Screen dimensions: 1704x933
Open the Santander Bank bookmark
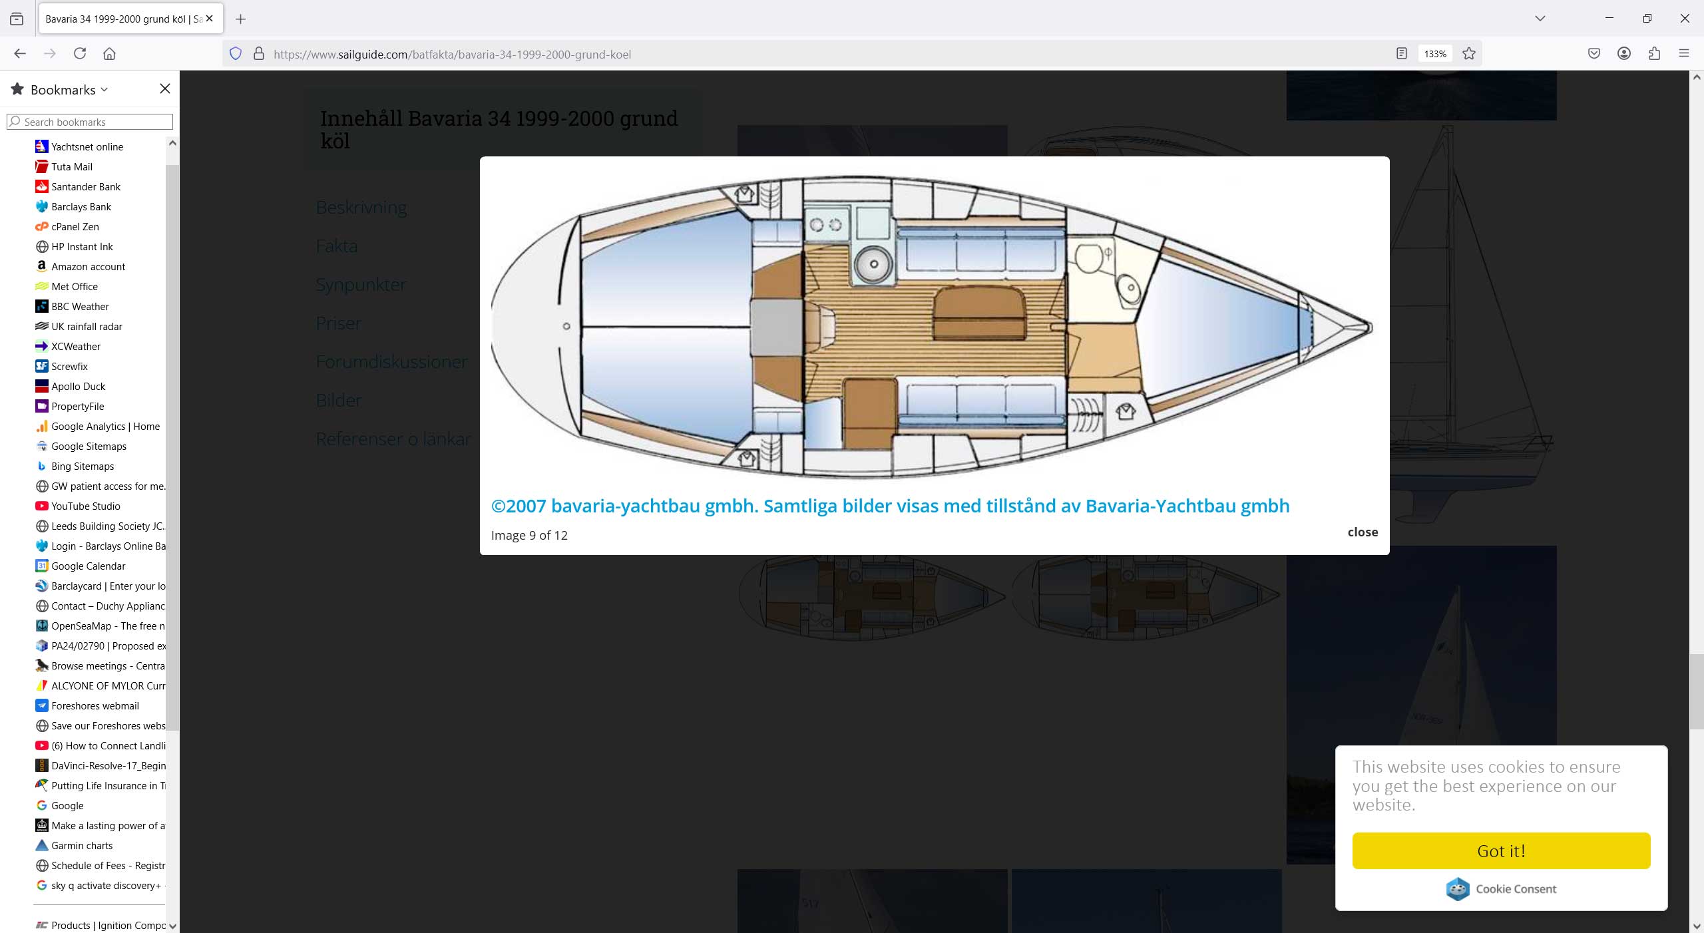pyautogui.click(x=78, y=186)
